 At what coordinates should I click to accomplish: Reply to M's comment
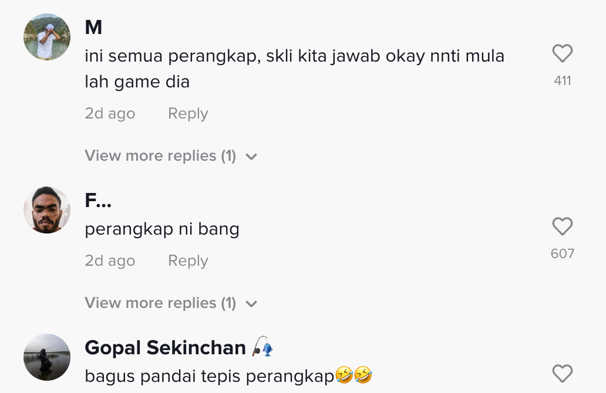point(188,113)
